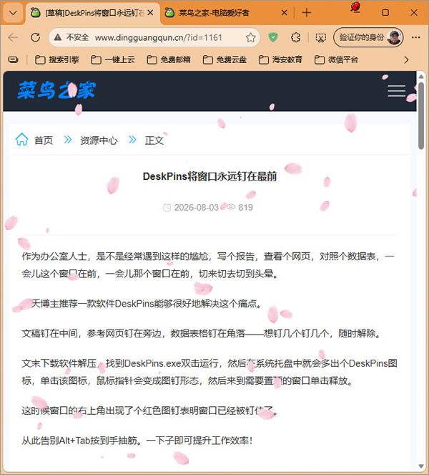429x475 pixels.
Task: Click the red DeskPins pin icon
Action: tap(355, 7)
